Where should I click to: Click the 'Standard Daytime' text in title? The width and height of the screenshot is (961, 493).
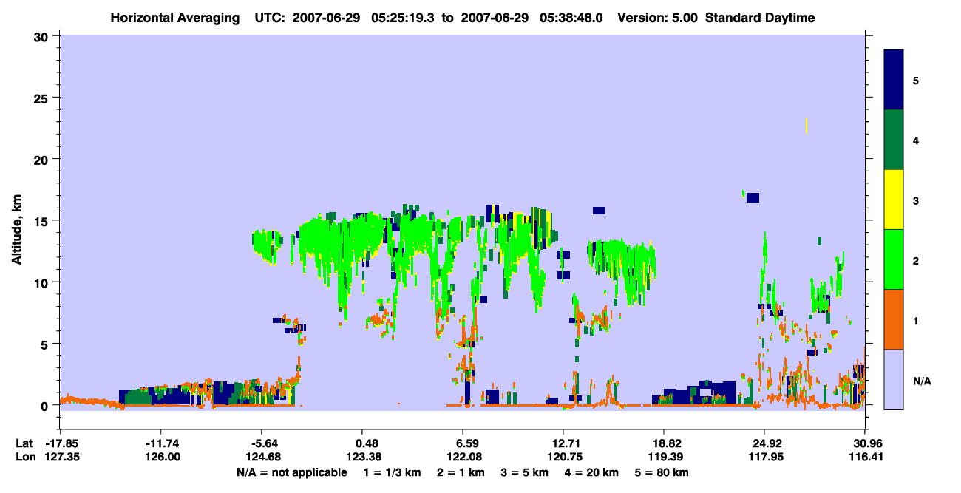(x=760, y=18)
